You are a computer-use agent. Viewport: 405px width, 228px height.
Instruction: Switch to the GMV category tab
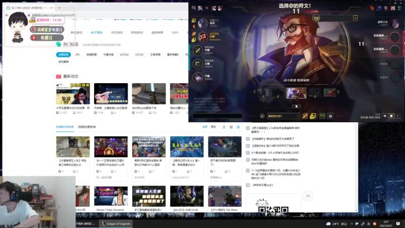[175, 32]
